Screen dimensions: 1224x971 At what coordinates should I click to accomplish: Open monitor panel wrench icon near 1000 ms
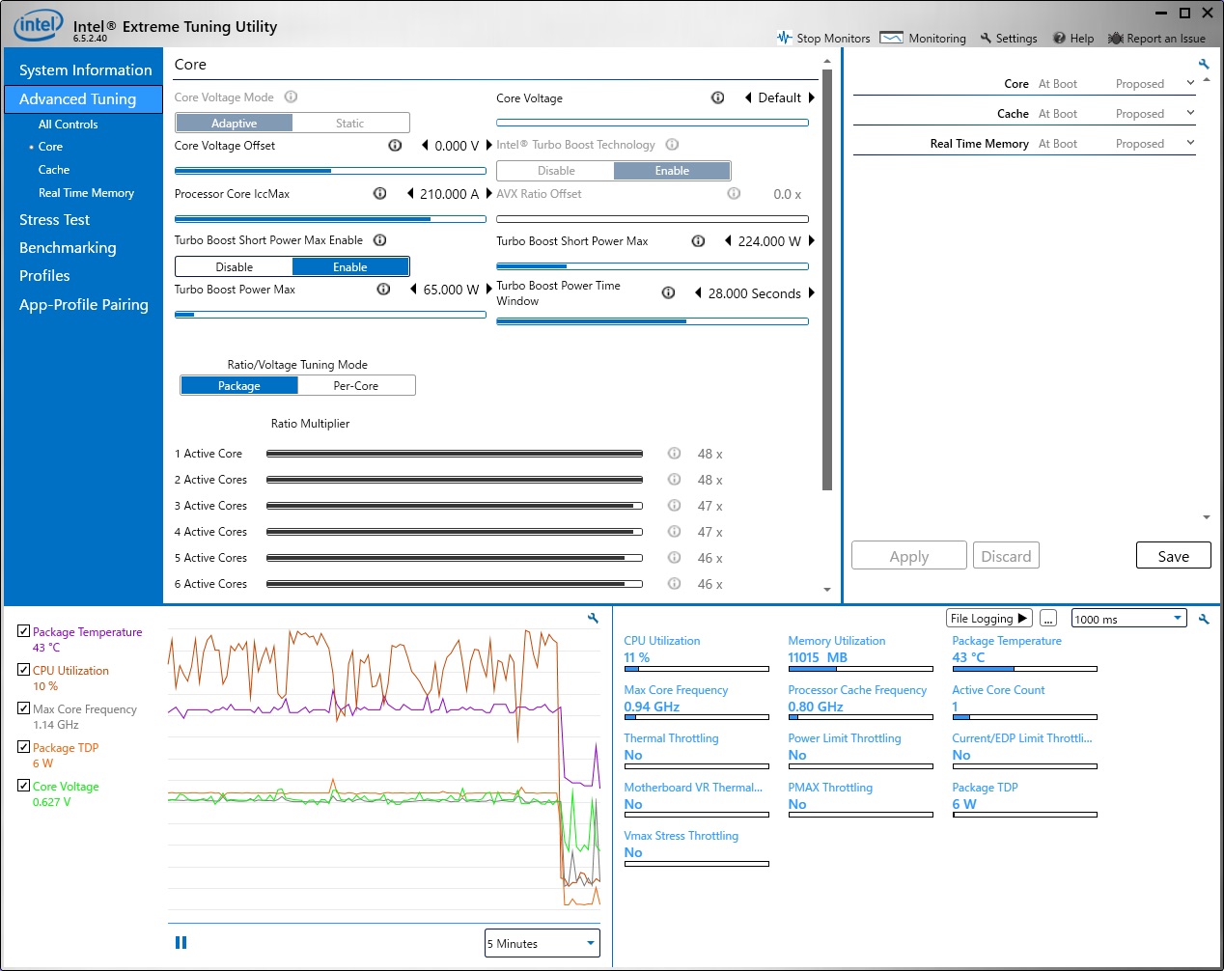click(1204, 619)
